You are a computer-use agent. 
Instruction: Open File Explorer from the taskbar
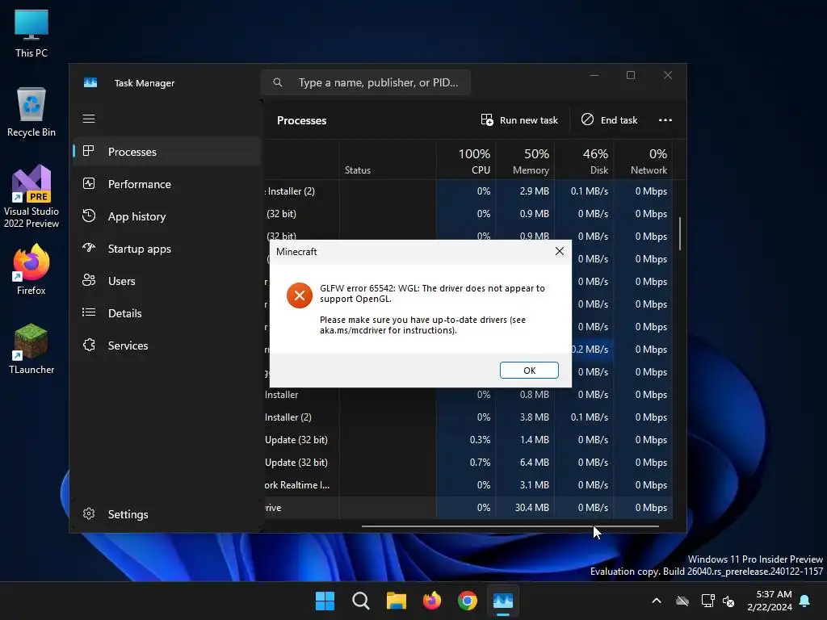pos(396,601)
